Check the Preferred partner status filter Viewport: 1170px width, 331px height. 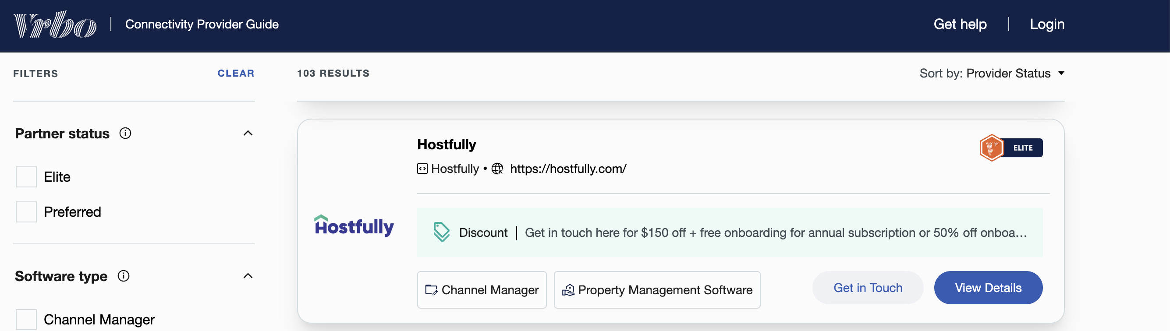(25, 211)
